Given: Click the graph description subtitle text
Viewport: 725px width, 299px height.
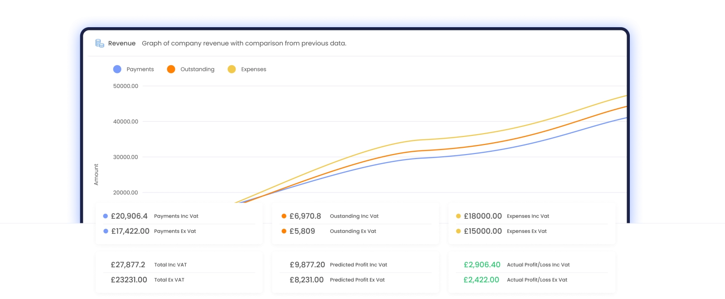Looking at the screenshot, I should click(x=244, y=43).
